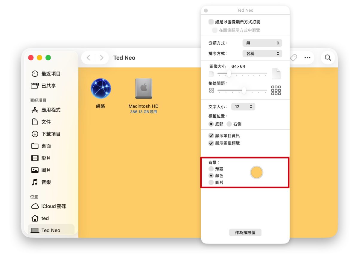Select 預設 background radio button

pyautogui.click(x=211, y=169)
